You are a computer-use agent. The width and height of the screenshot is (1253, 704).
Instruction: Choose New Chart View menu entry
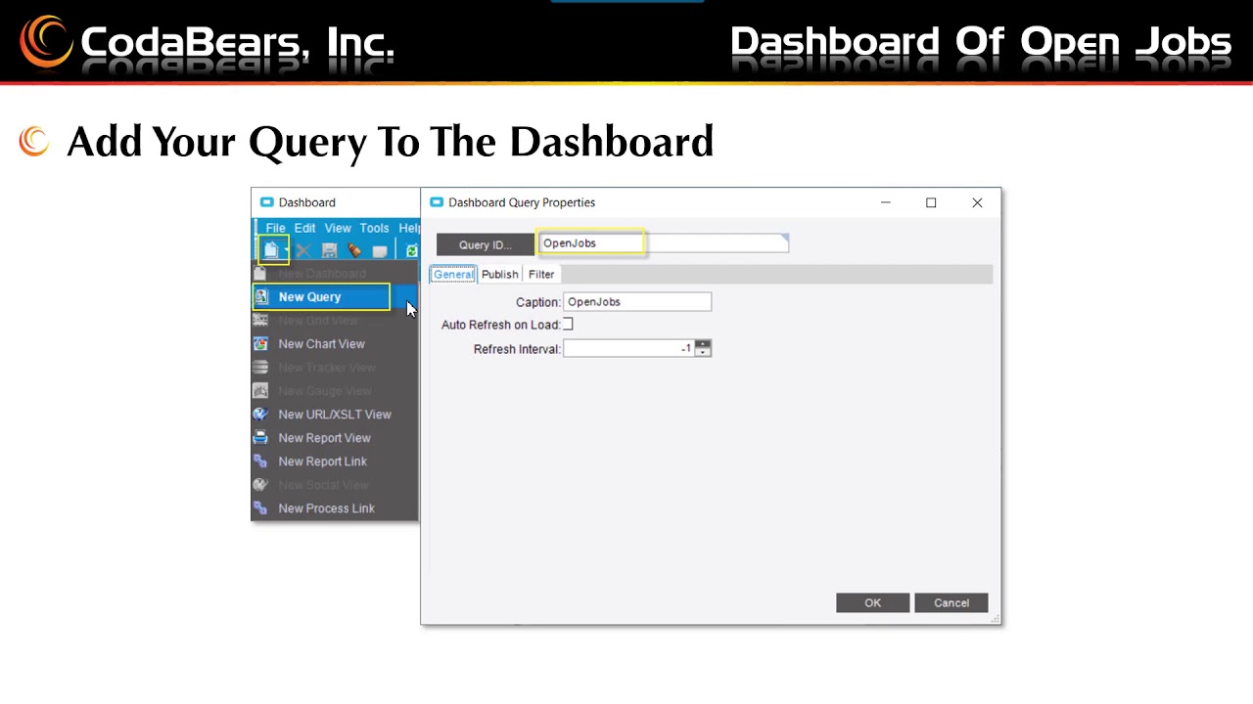coord(322,344)
